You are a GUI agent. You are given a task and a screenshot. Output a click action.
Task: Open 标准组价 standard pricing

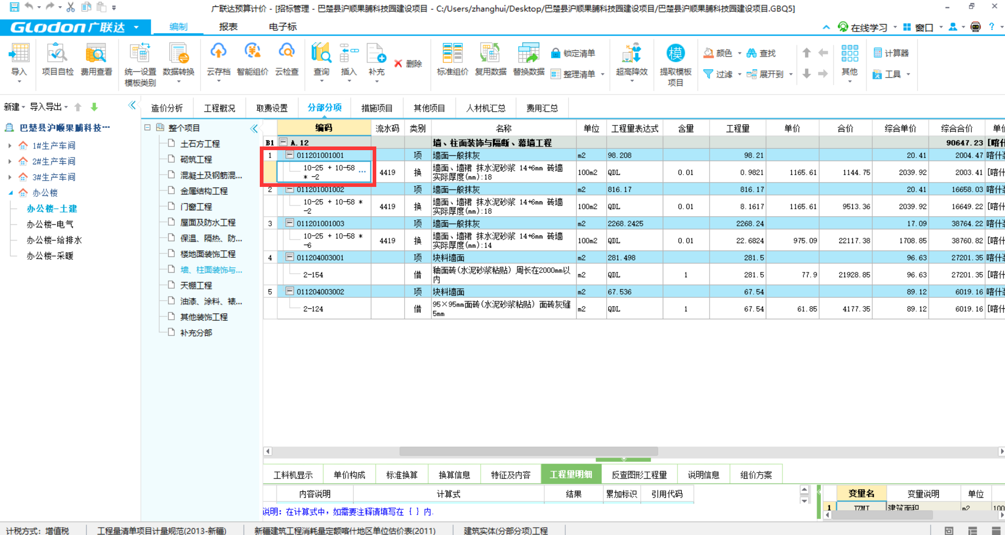pyautogui.click(x=452, y=61)
